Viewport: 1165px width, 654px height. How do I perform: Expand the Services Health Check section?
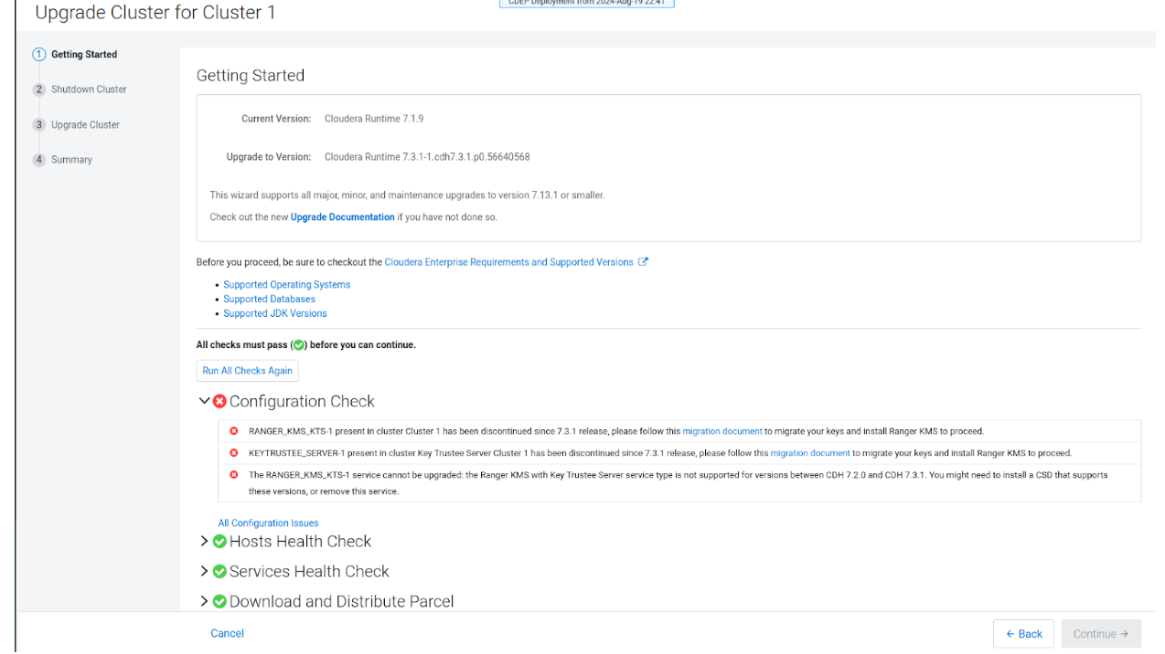tap(204, 572)
